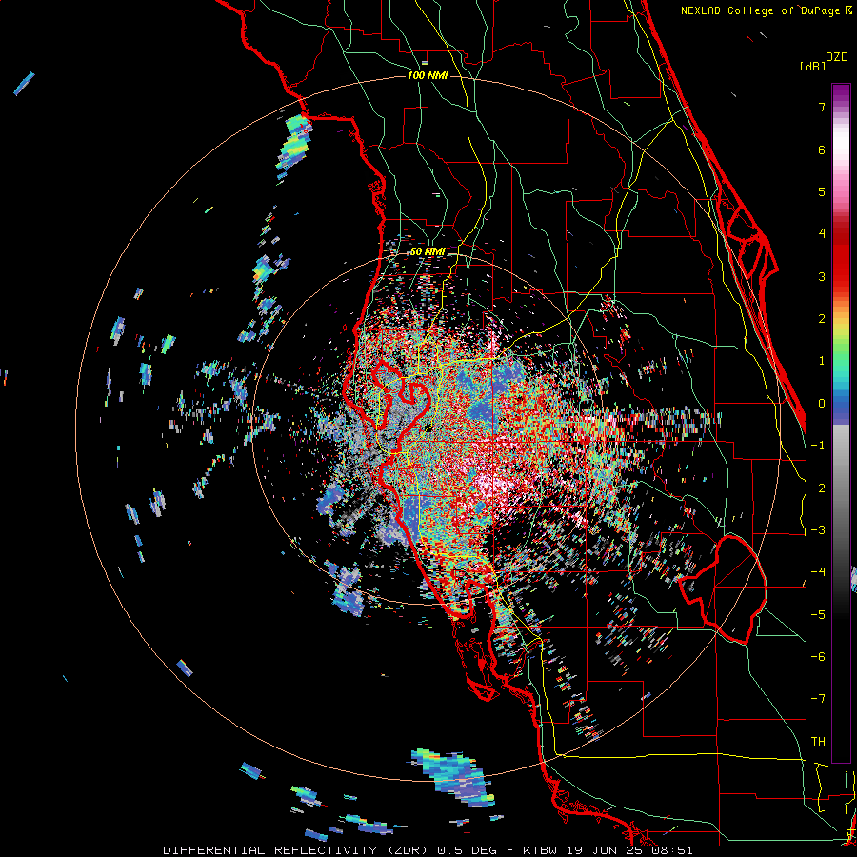Viewport: 857px width, 857px height.
Task: Click the -7 value on color scale
Action: click(x=818, y=699)
